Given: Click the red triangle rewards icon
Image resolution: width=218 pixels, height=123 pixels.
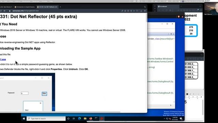Looking at the screenshot, I should pos(183,17).
